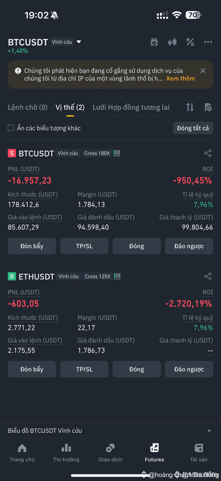
Task: Click the leverage bars icon beside Cross 100X
Action: (117, 153)
